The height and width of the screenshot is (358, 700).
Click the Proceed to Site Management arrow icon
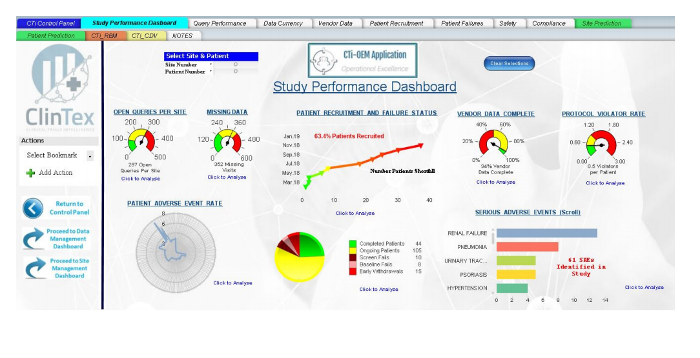tap(36, 268)
